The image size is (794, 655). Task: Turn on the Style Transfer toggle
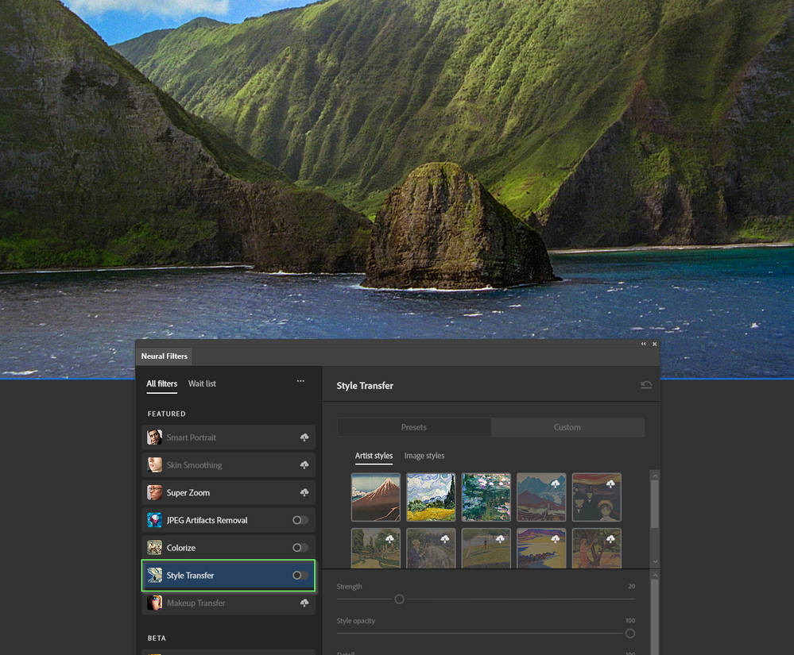(300, 575)
